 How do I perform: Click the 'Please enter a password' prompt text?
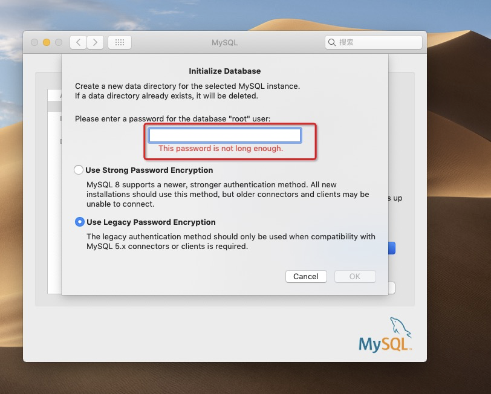172,119
